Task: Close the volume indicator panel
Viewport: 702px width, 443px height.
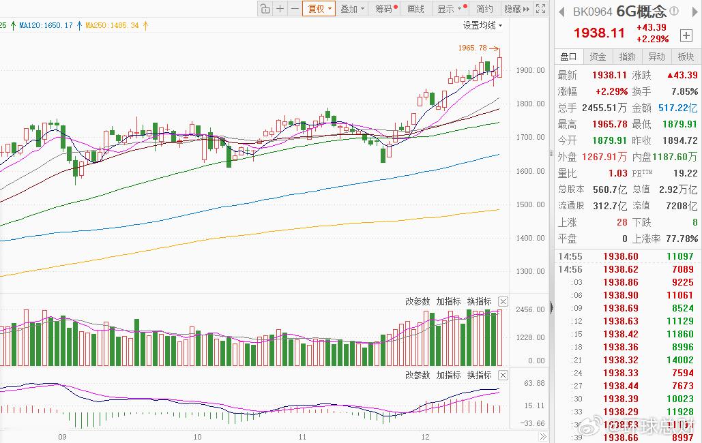Action: coord(503,301)
